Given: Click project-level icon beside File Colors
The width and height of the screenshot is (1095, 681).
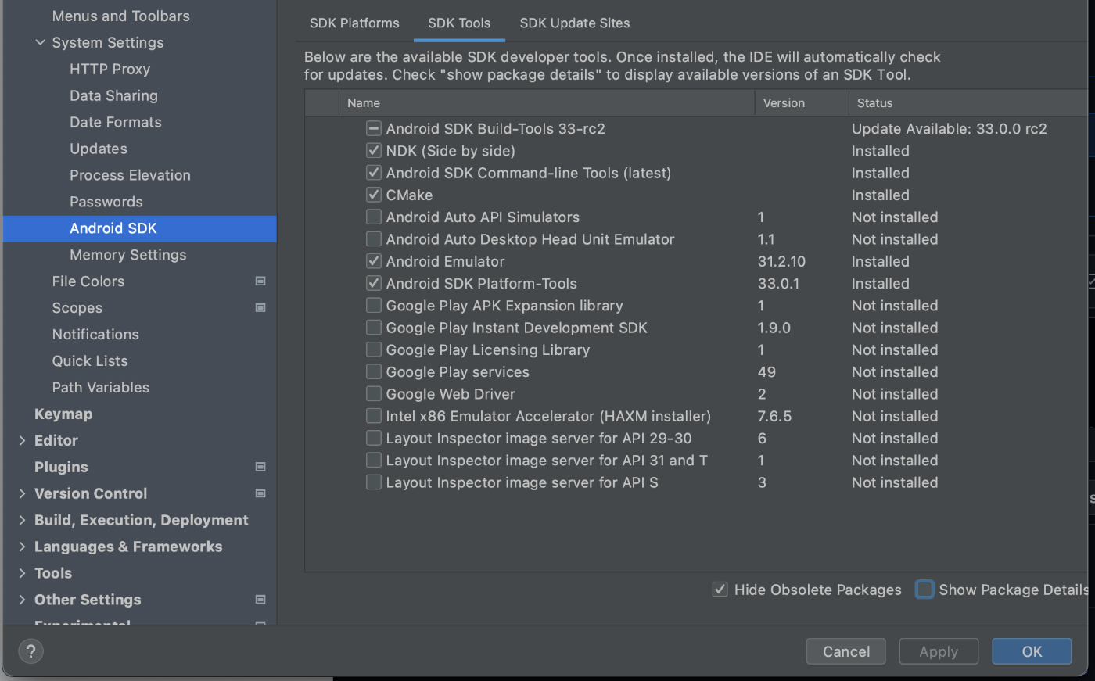Looking at the screenshot, I should [x=260, y=281].
